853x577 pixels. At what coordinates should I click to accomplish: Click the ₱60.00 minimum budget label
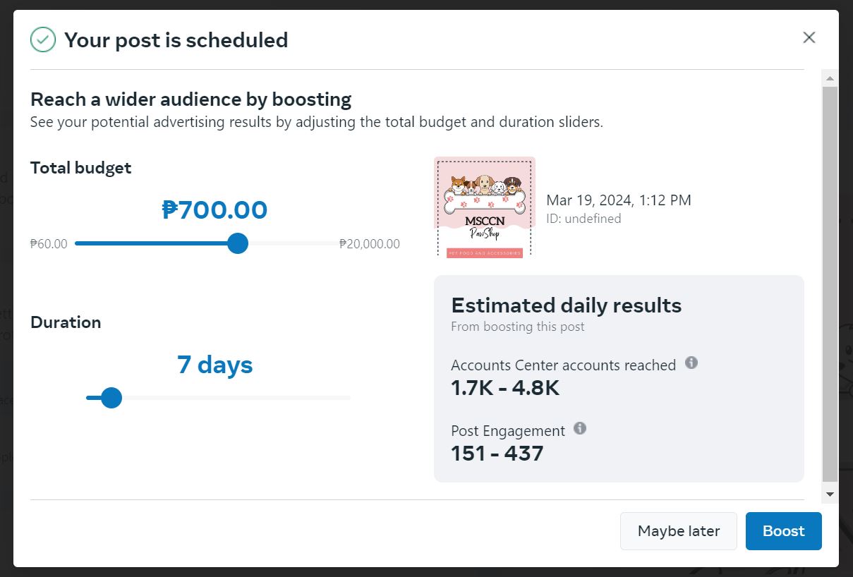49,244
